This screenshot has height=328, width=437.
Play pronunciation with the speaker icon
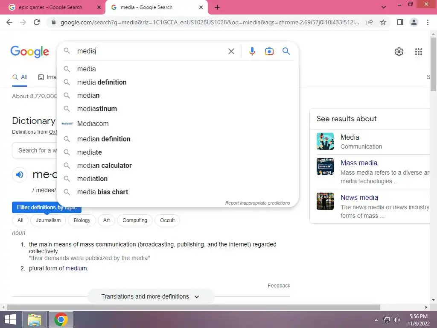point(20,175)
